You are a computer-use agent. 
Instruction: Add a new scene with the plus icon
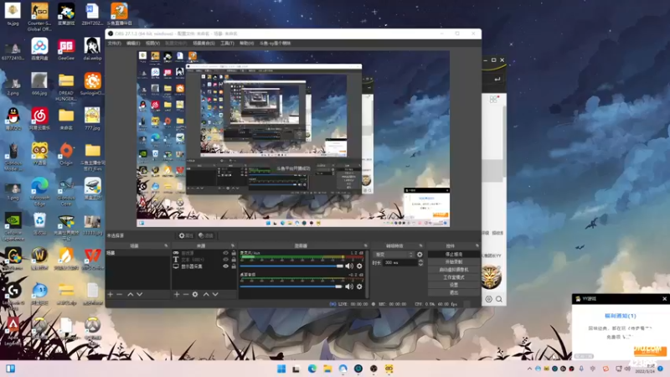point(111,295)
